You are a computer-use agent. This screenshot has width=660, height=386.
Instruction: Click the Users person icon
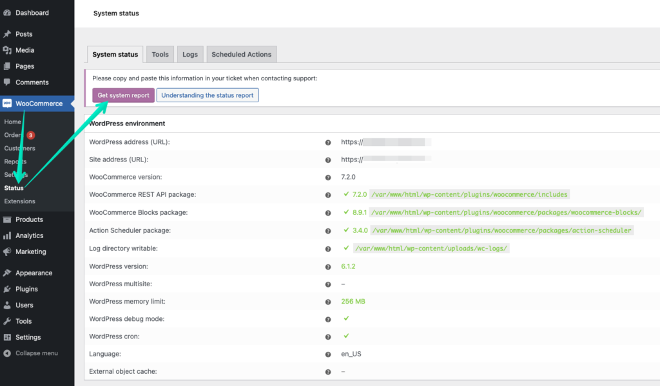tap(7, 305)
